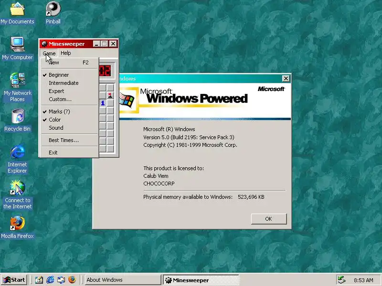The width and height of the screenshot is (382, 286).
Task: Click the Minesweeper title bar mine icon
Action: point(44,44)
